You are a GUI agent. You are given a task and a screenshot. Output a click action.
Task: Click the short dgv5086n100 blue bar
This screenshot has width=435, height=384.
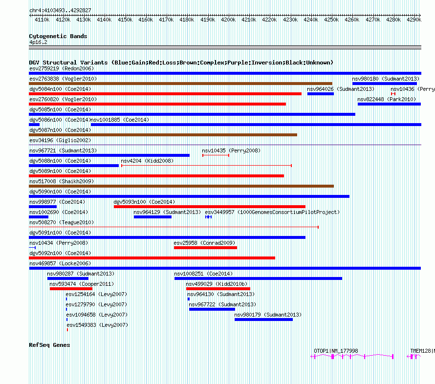(x=34, y=125)
